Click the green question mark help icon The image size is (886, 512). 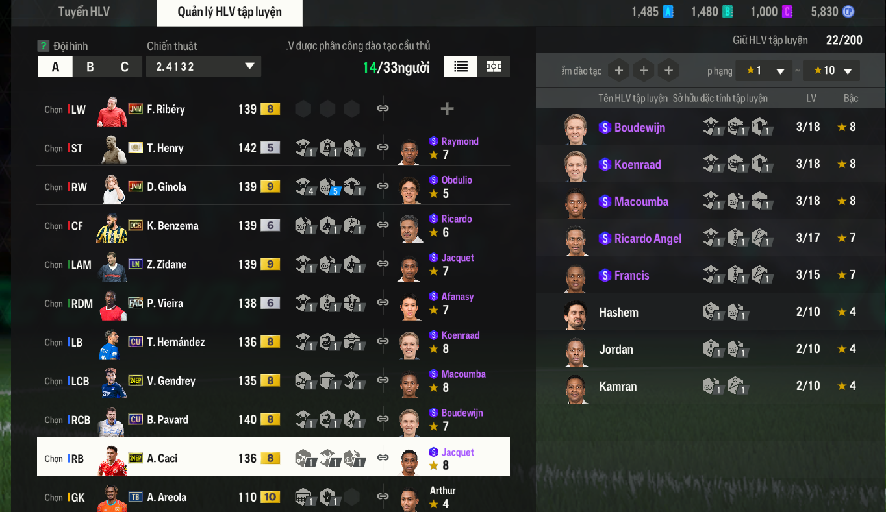click(44, 46)
